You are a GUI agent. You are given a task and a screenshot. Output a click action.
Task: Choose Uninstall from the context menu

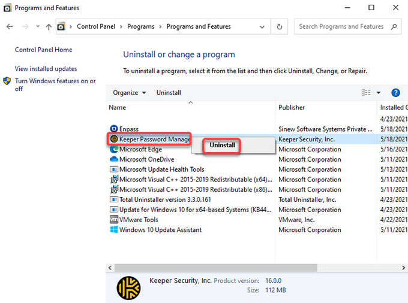coord(222,145)
